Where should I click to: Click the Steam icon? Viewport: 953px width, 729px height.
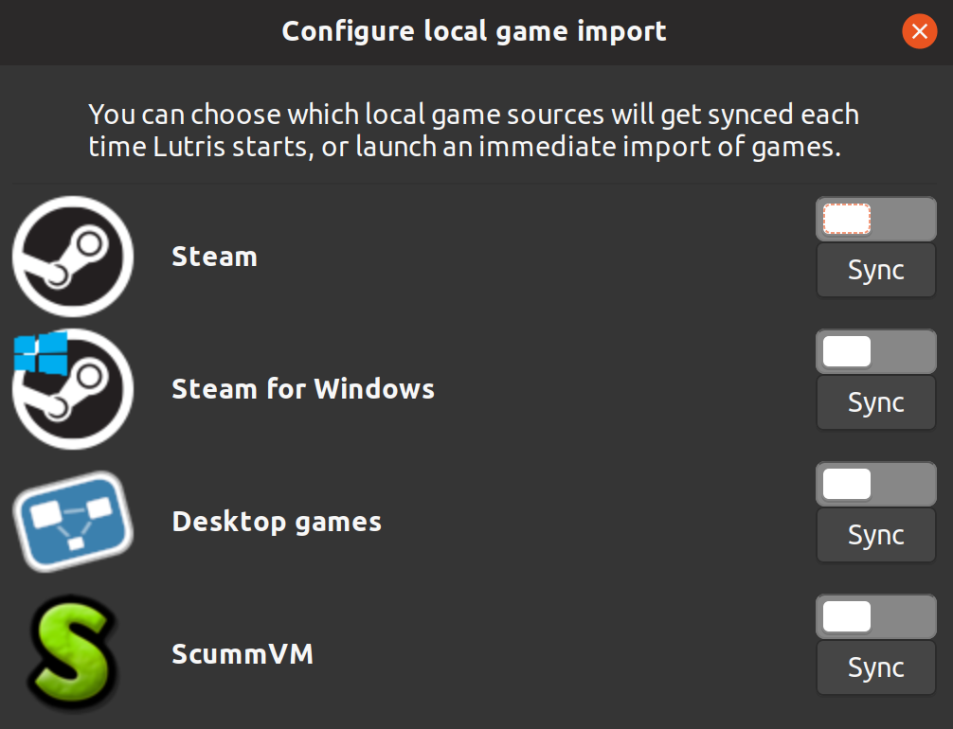click(x=72, y=256)
